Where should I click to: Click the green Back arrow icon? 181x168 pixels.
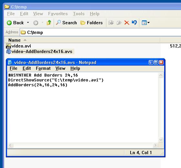tap(9, 23)
